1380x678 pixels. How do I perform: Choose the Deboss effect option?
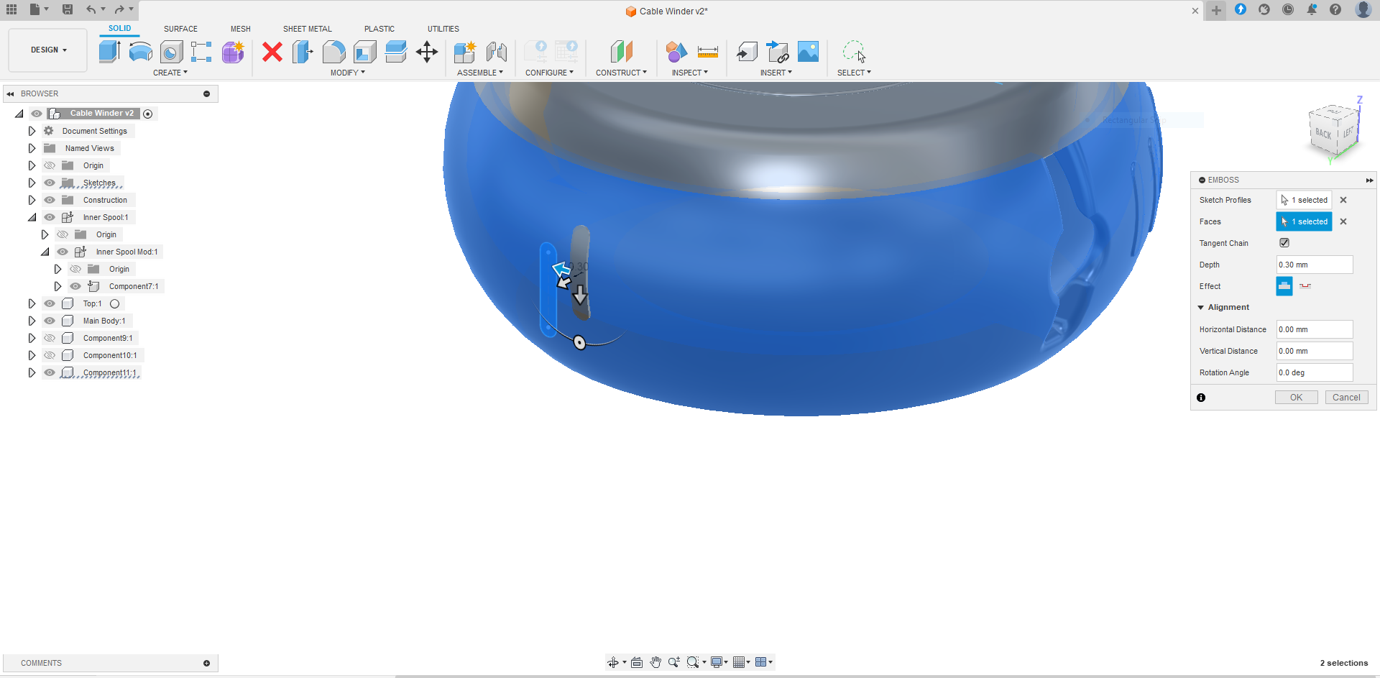[x=1305, y=286]
